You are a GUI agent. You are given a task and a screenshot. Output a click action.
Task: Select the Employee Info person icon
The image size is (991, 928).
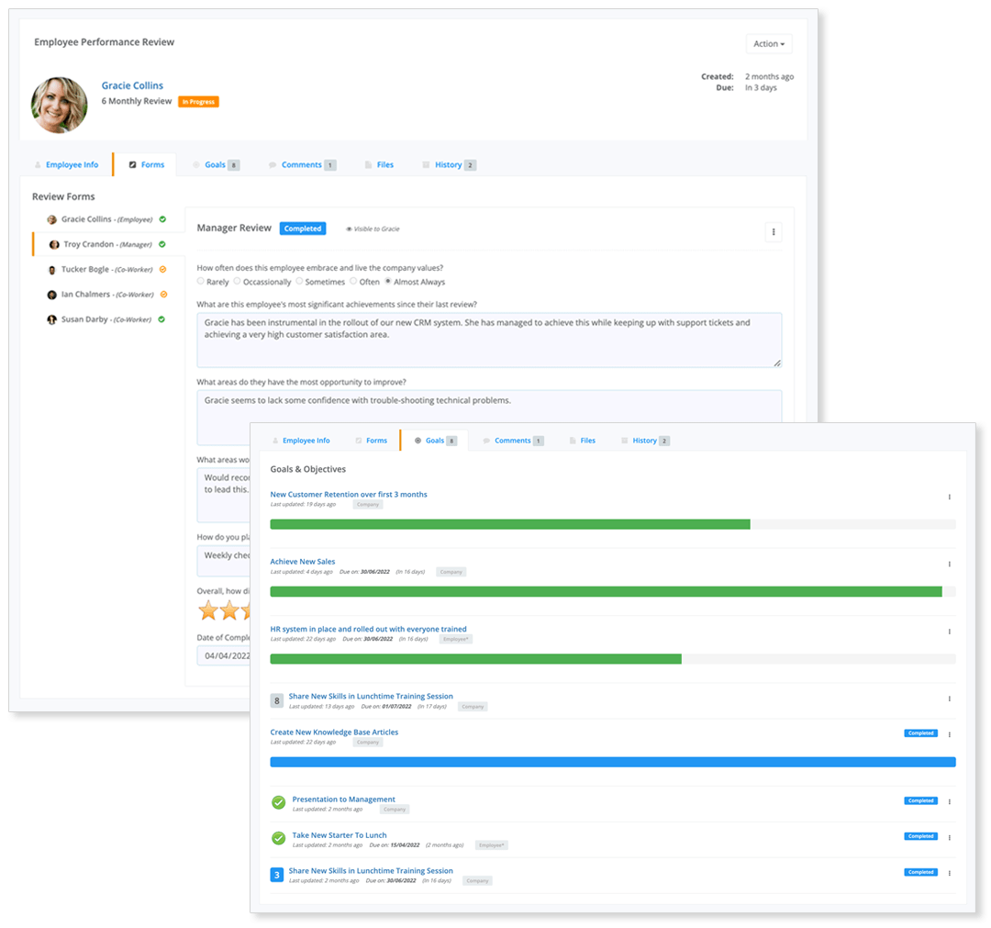pyautogui.click(x=39, y=164)
